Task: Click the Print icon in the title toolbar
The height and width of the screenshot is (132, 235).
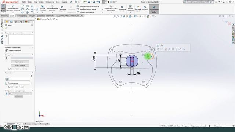Action: (x=94, y=2)
